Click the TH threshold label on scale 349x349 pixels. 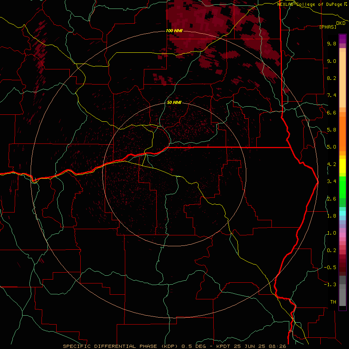[333, 302]
